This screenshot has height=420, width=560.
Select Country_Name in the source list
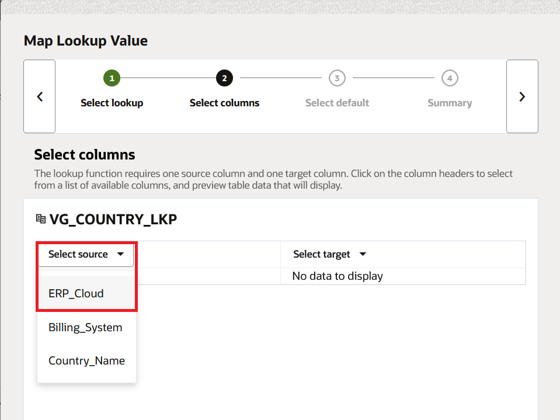point(86,360)
